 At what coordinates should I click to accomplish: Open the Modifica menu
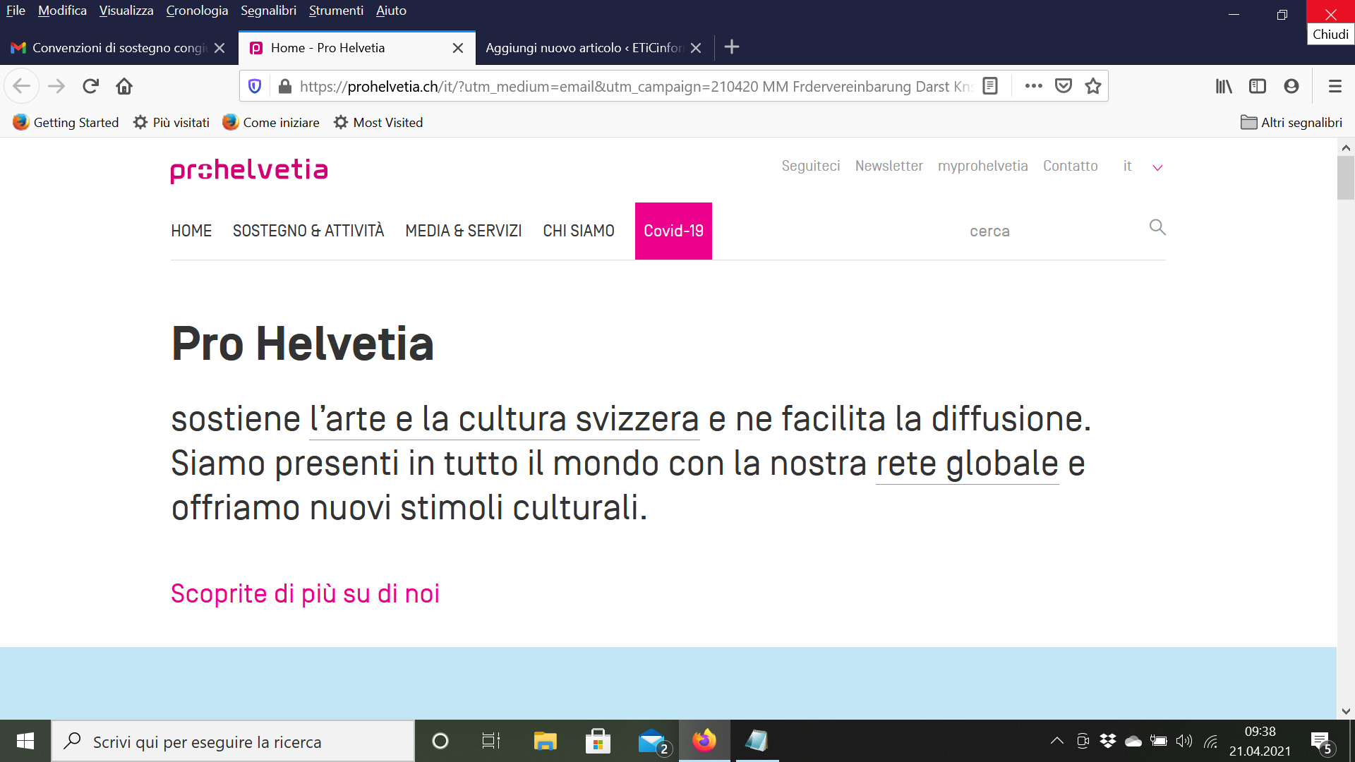[62, 11]
